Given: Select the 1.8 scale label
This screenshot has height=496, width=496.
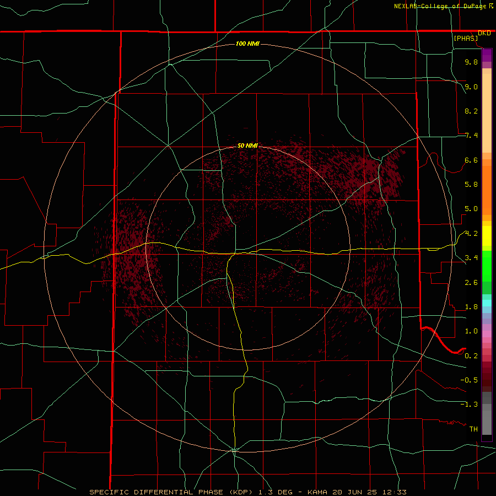Looking at the screenshot, I should pos(471,307).
